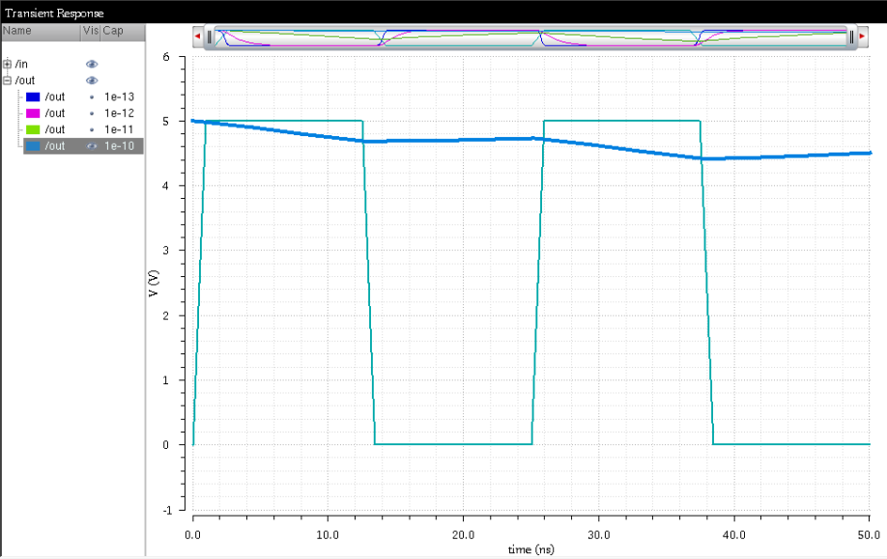Click the left red arrow on zoom strip

tap(197, 37)
